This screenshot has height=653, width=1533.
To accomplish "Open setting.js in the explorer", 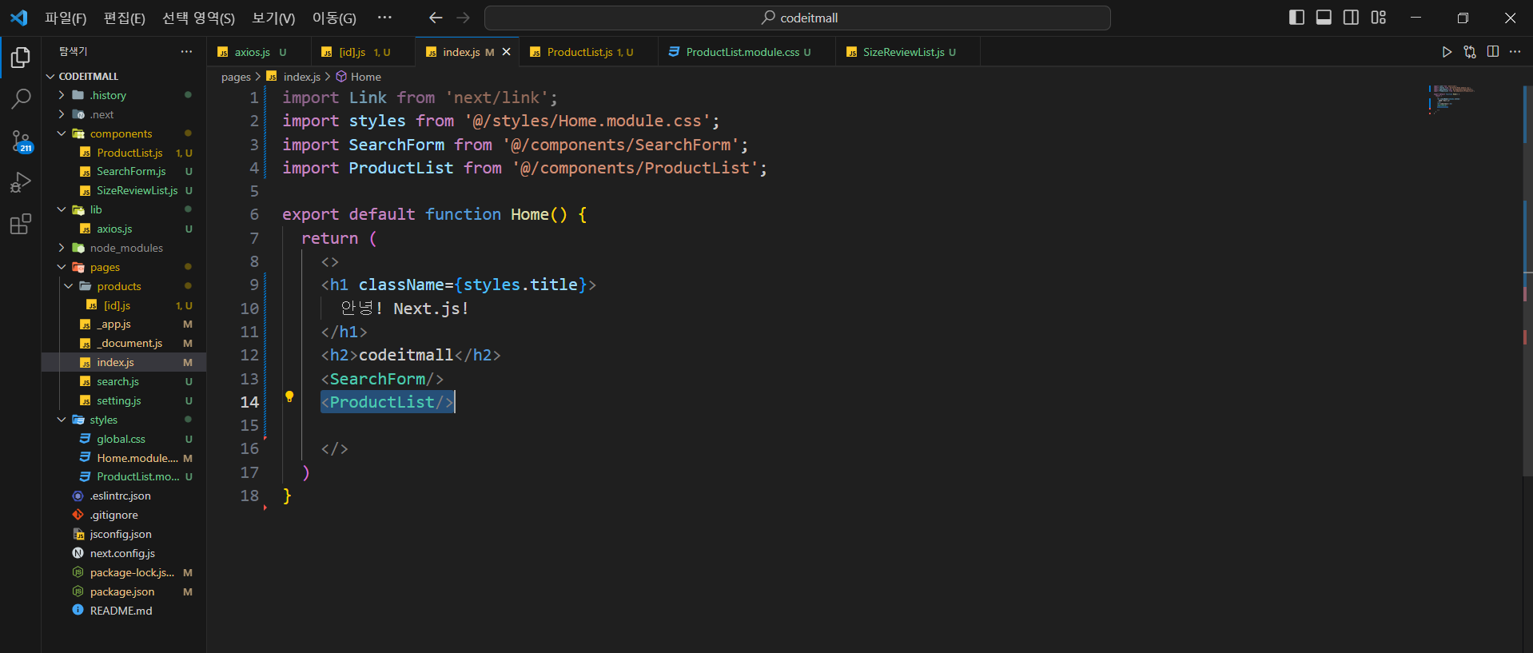I will (124, 400).
